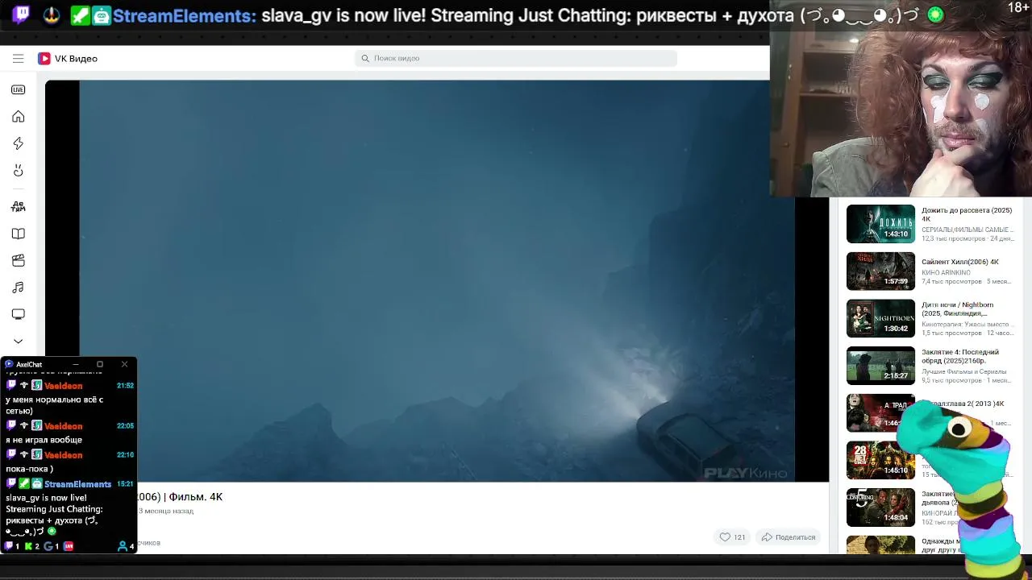Minimize the AxelChat window

point(75,364)
